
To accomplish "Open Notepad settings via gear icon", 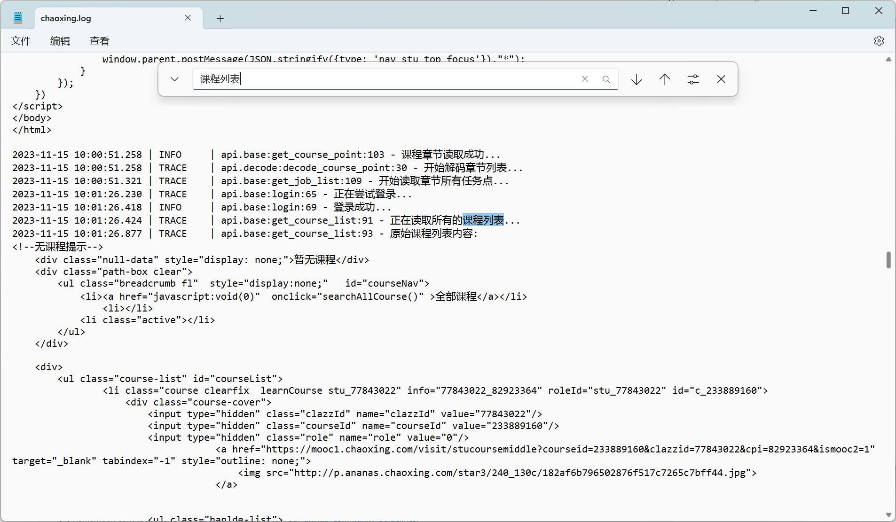I will 879,41.
